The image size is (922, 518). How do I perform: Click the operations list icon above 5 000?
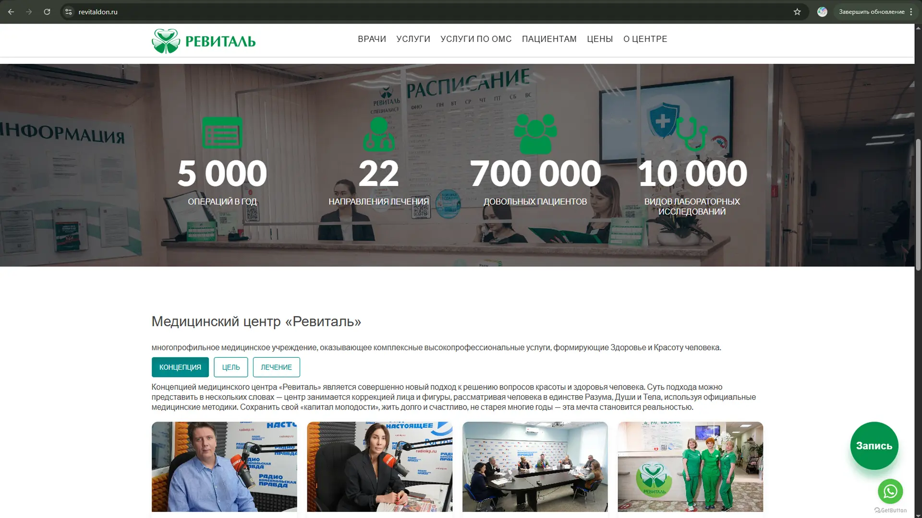pos(222,132)
